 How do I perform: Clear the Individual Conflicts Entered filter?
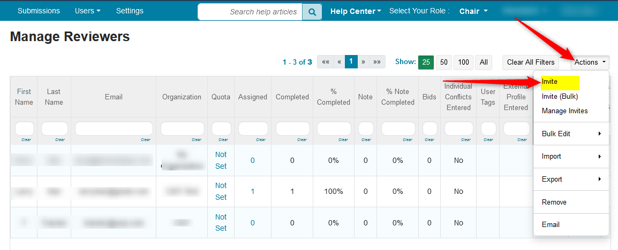466,139
